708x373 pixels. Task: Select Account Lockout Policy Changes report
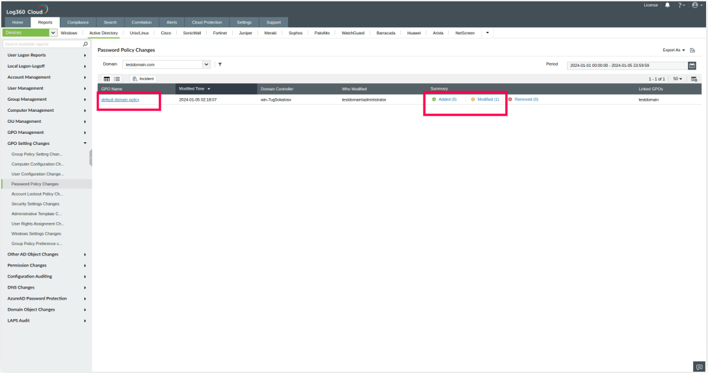[37, 194]
